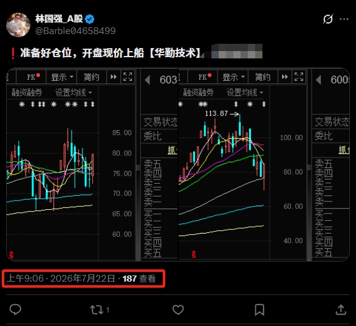Like the post with the heart icon

click(x=178, y=310)
